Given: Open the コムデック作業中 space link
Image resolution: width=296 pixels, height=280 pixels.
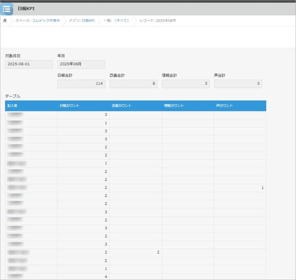Looking at the screenshot, I should pyautogui.click(x=46, y=21).
